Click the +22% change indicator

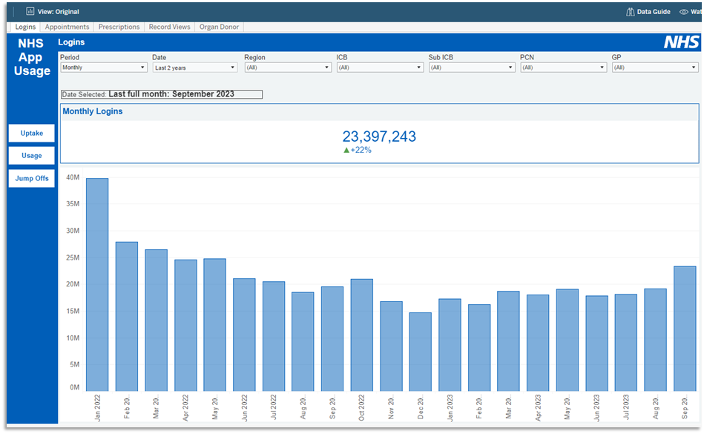tap(358, 150)
